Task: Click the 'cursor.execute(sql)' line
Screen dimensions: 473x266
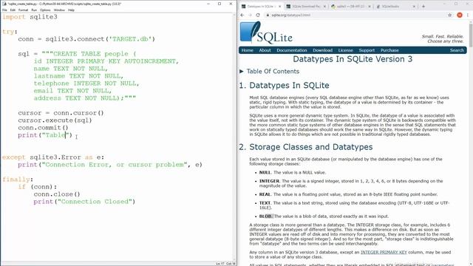Action: point(55,120)
